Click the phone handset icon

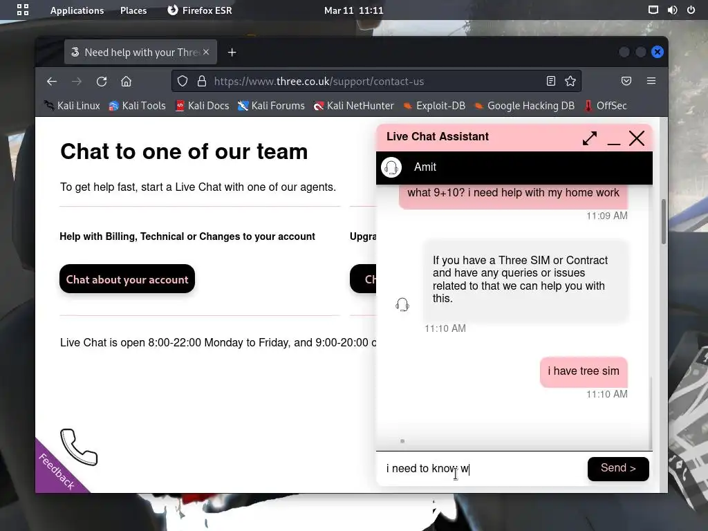click(79, 447)
